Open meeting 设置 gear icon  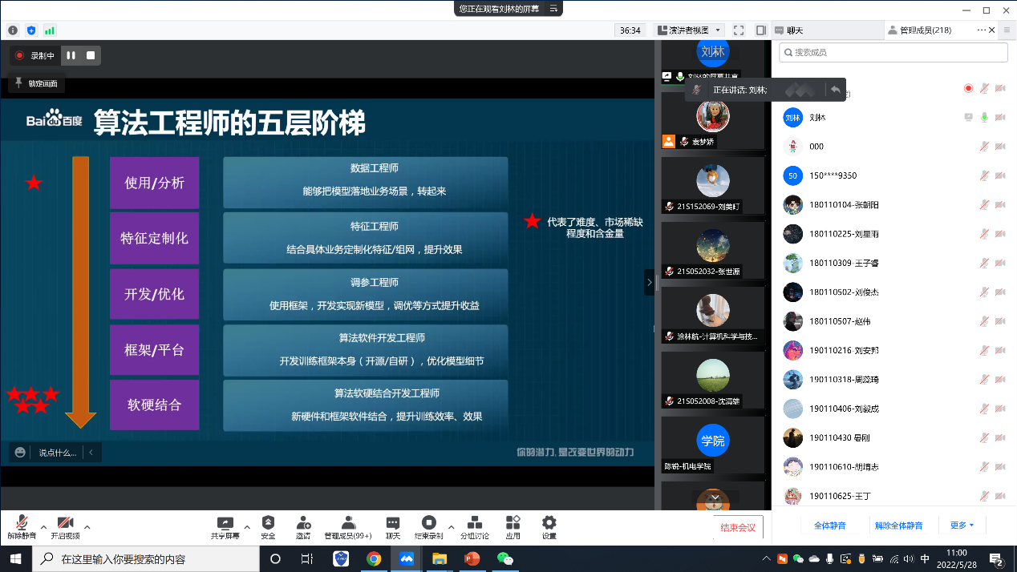549,526
